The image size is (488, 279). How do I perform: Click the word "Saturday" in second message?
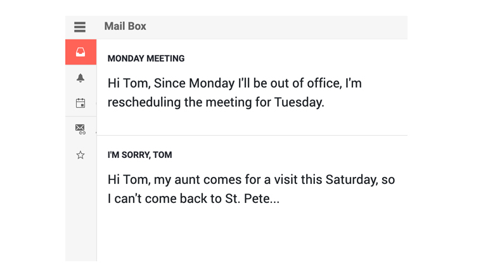350,179
